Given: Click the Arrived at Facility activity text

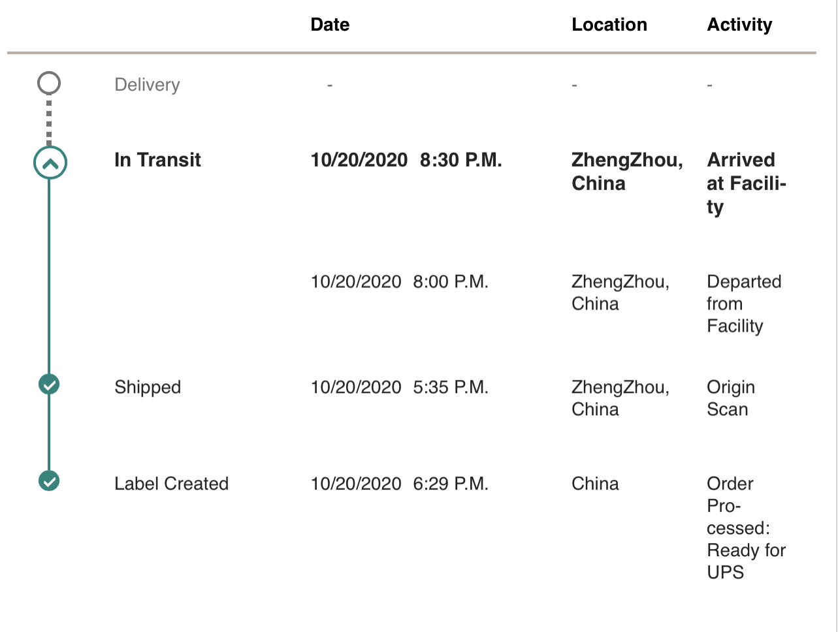Looking at the screenshot, I should point(746,183).
